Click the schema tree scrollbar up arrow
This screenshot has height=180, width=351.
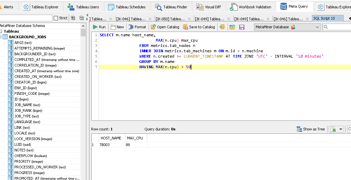pyautogui.click(x=83, y=26)
